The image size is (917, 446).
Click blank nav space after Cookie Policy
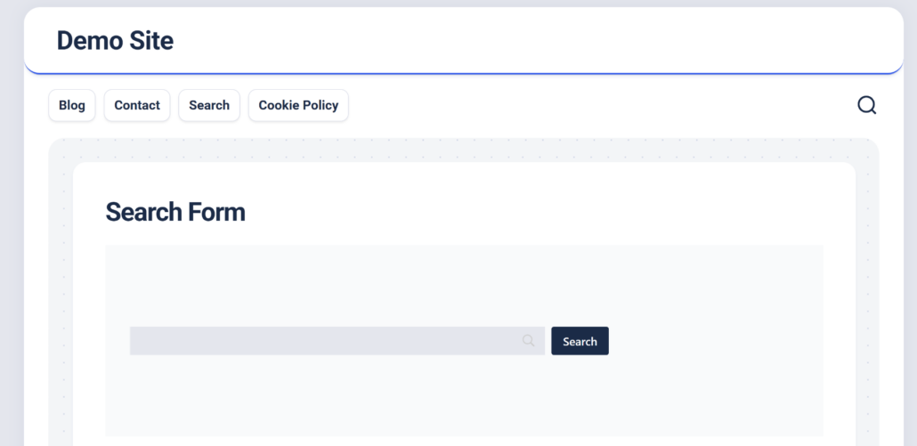click(579, 105)
